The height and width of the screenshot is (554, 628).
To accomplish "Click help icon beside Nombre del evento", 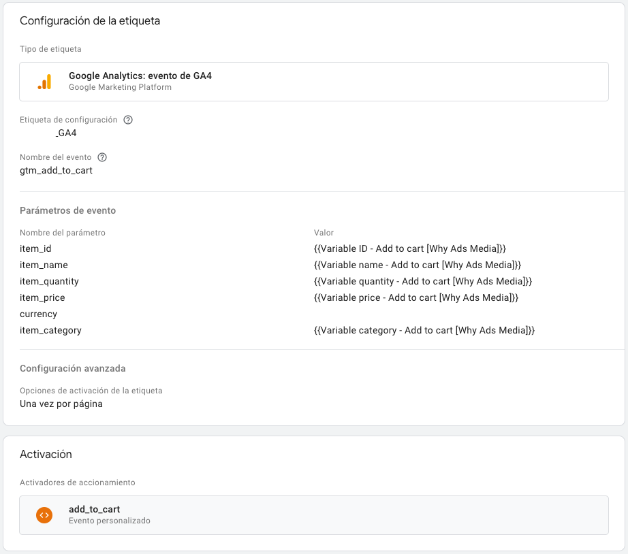I will tap(102, 157).
